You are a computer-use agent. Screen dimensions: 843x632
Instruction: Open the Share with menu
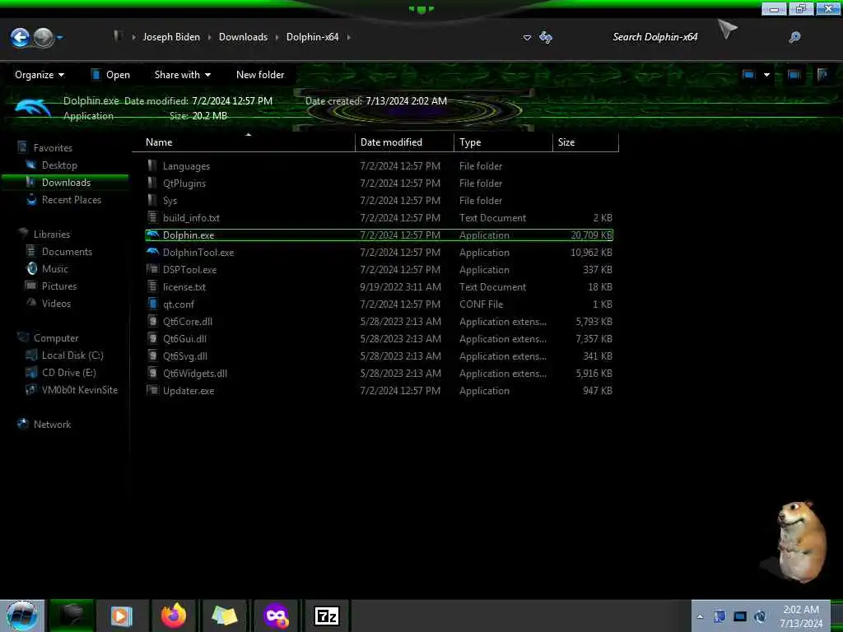click(x=182, y=75)
